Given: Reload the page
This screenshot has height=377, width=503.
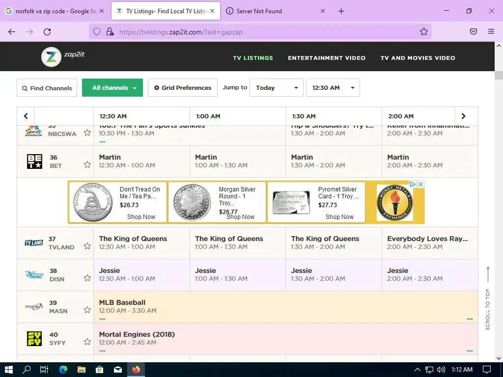Looking at the screenshot, I should 47,32.
